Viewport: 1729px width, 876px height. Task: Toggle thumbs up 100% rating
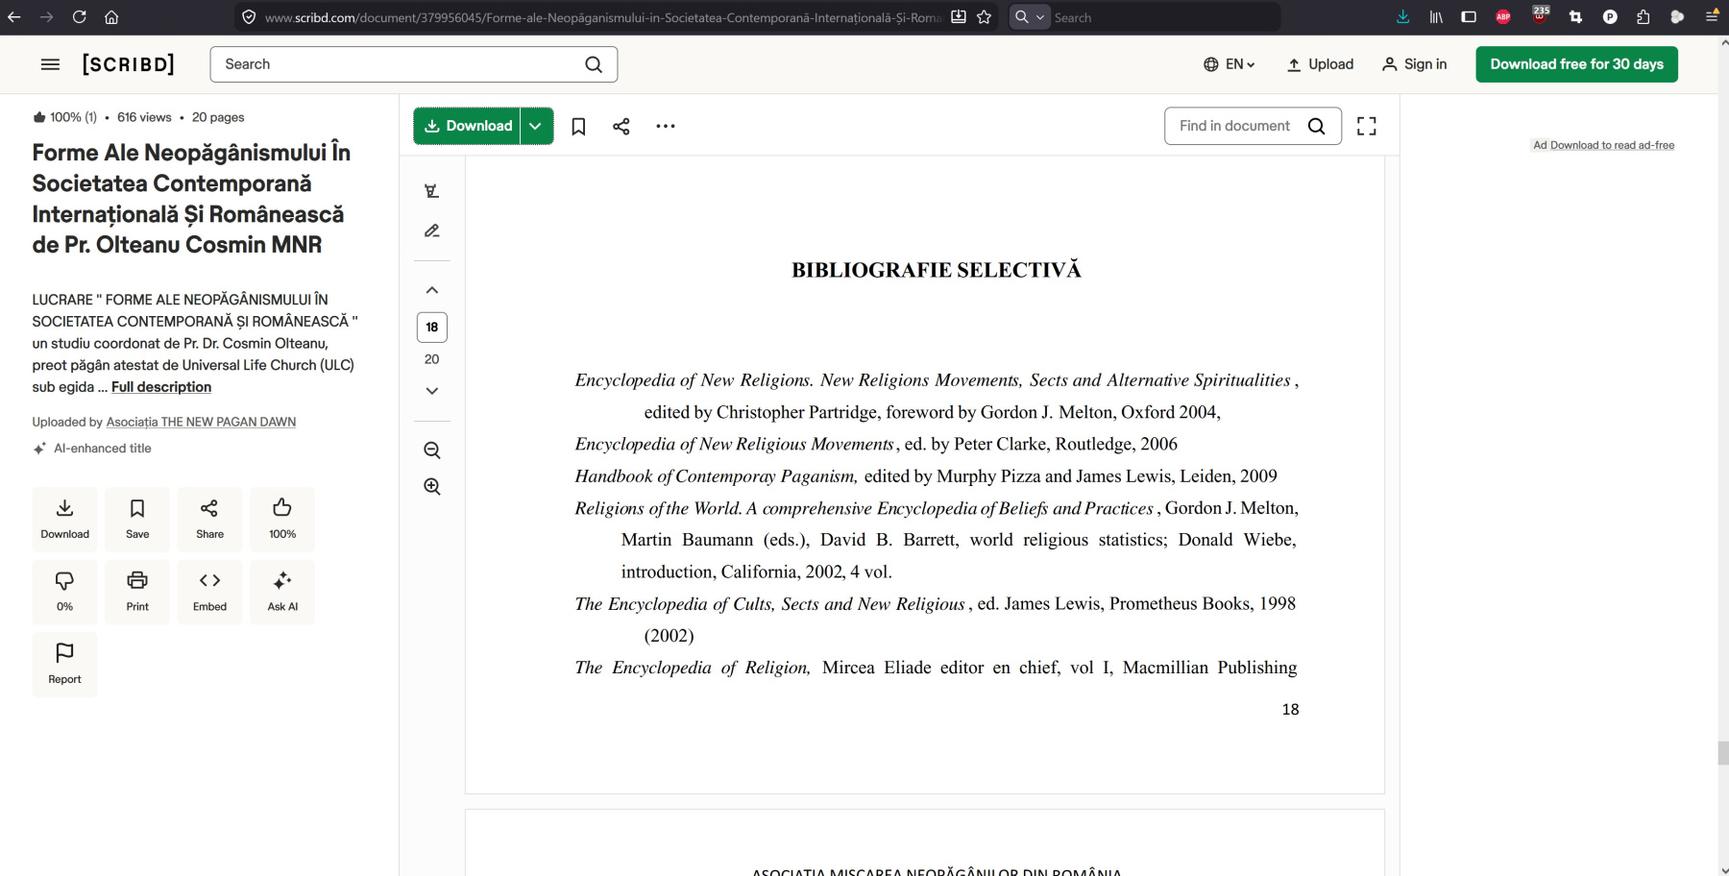tap(282, 519)
